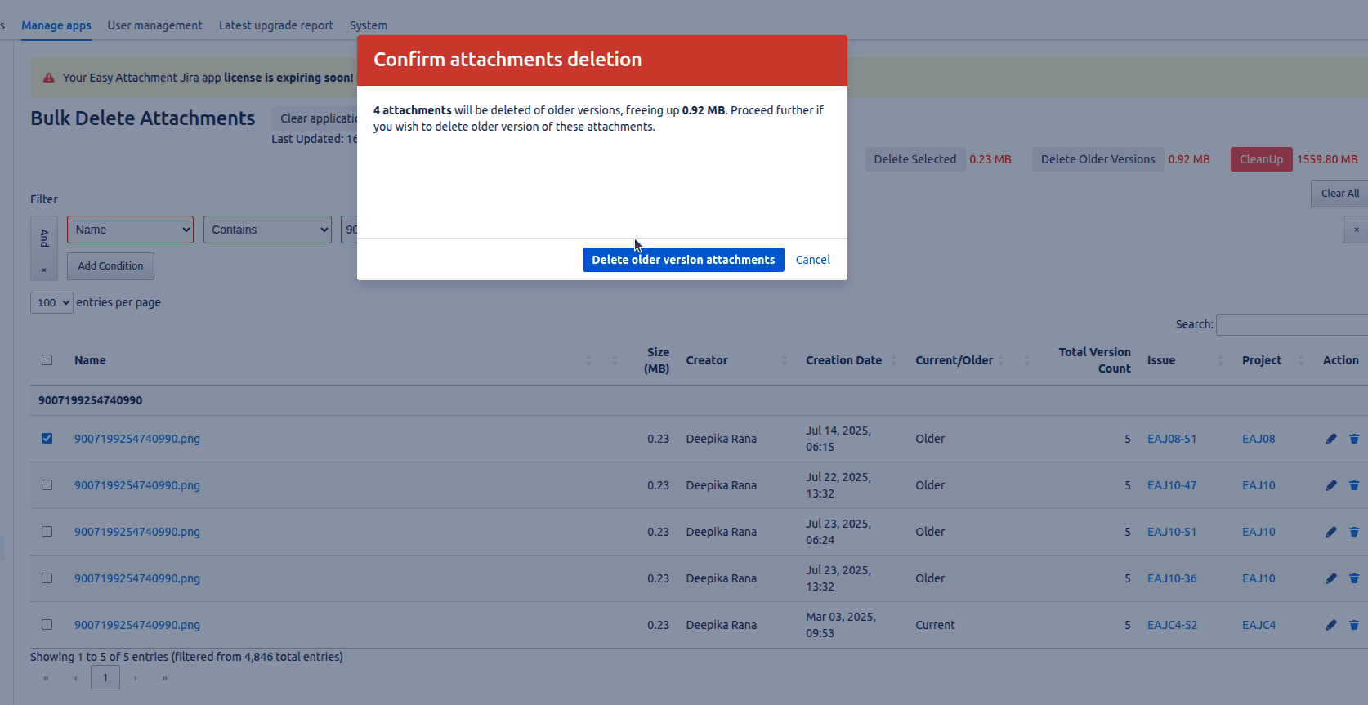Click trash icon for EAJ08-51 row

tap(1353, 439)
